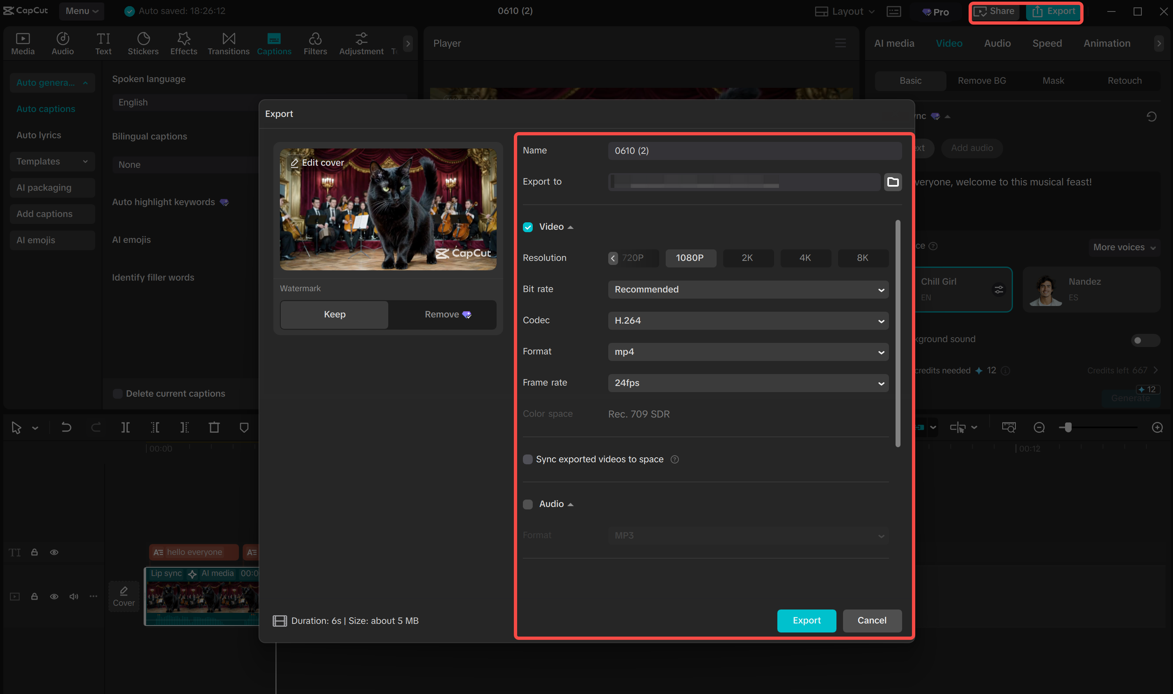The image size is (1173, 694).
Task: Select the 4K resolution option
Action: click(x=805, y=258)
